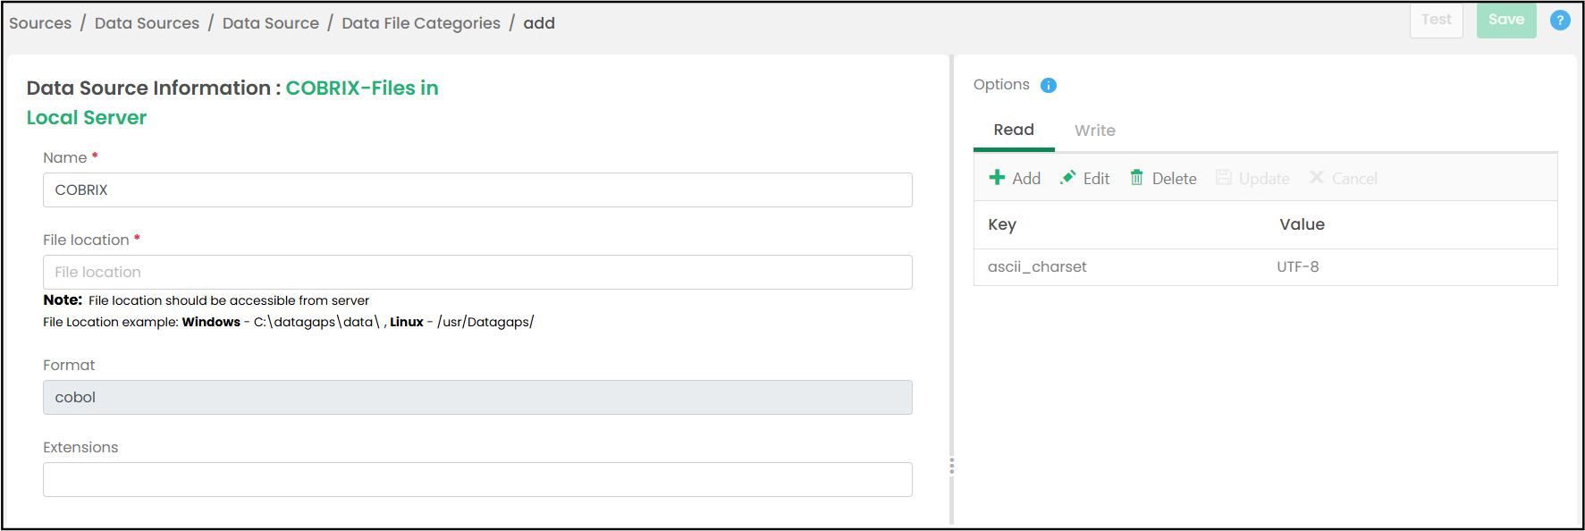Click the Cancel X icon
Screen dimensions: 1585x531
click(x=1317, y=178)
